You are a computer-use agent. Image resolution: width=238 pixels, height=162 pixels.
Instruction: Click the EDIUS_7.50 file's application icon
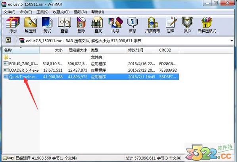tap(6, 64)
